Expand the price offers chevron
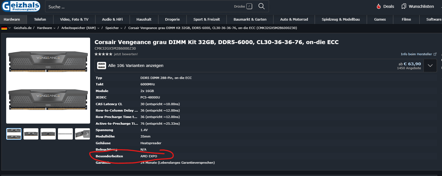This screenshot has height=176, width=442. 430,66
